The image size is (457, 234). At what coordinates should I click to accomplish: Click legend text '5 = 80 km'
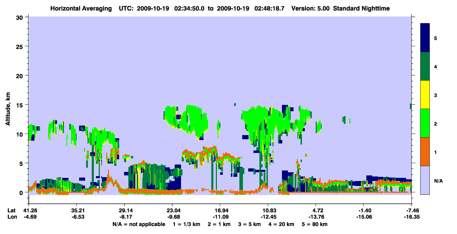point(315,224)
